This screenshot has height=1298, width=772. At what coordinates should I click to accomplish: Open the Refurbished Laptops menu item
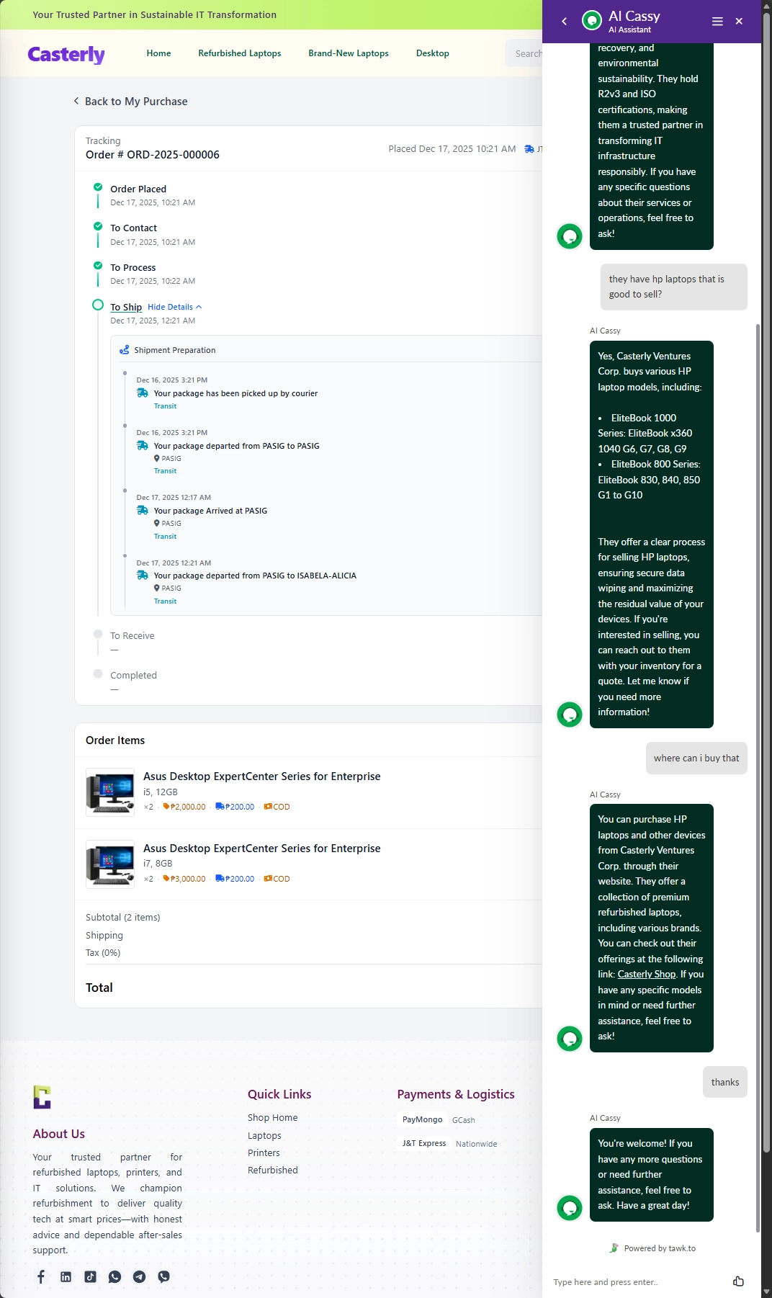239,53
